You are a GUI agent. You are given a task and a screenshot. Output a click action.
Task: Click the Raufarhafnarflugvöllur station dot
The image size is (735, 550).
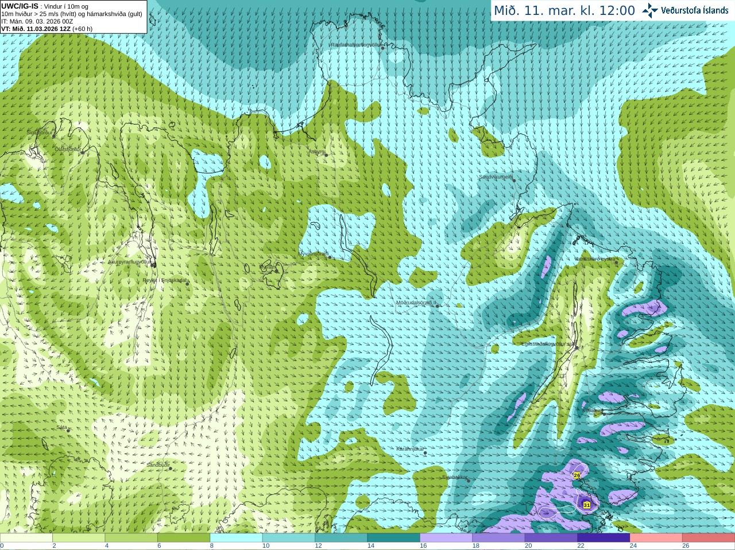tap(383, 48)
